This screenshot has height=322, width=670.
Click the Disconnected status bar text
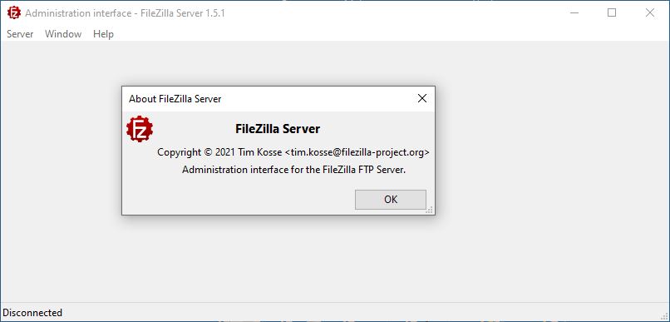[32, 313]
